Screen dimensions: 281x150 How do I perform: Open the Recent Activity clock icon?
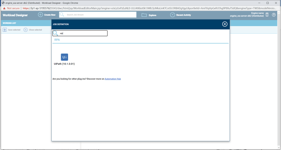click(x=173, y=15)
